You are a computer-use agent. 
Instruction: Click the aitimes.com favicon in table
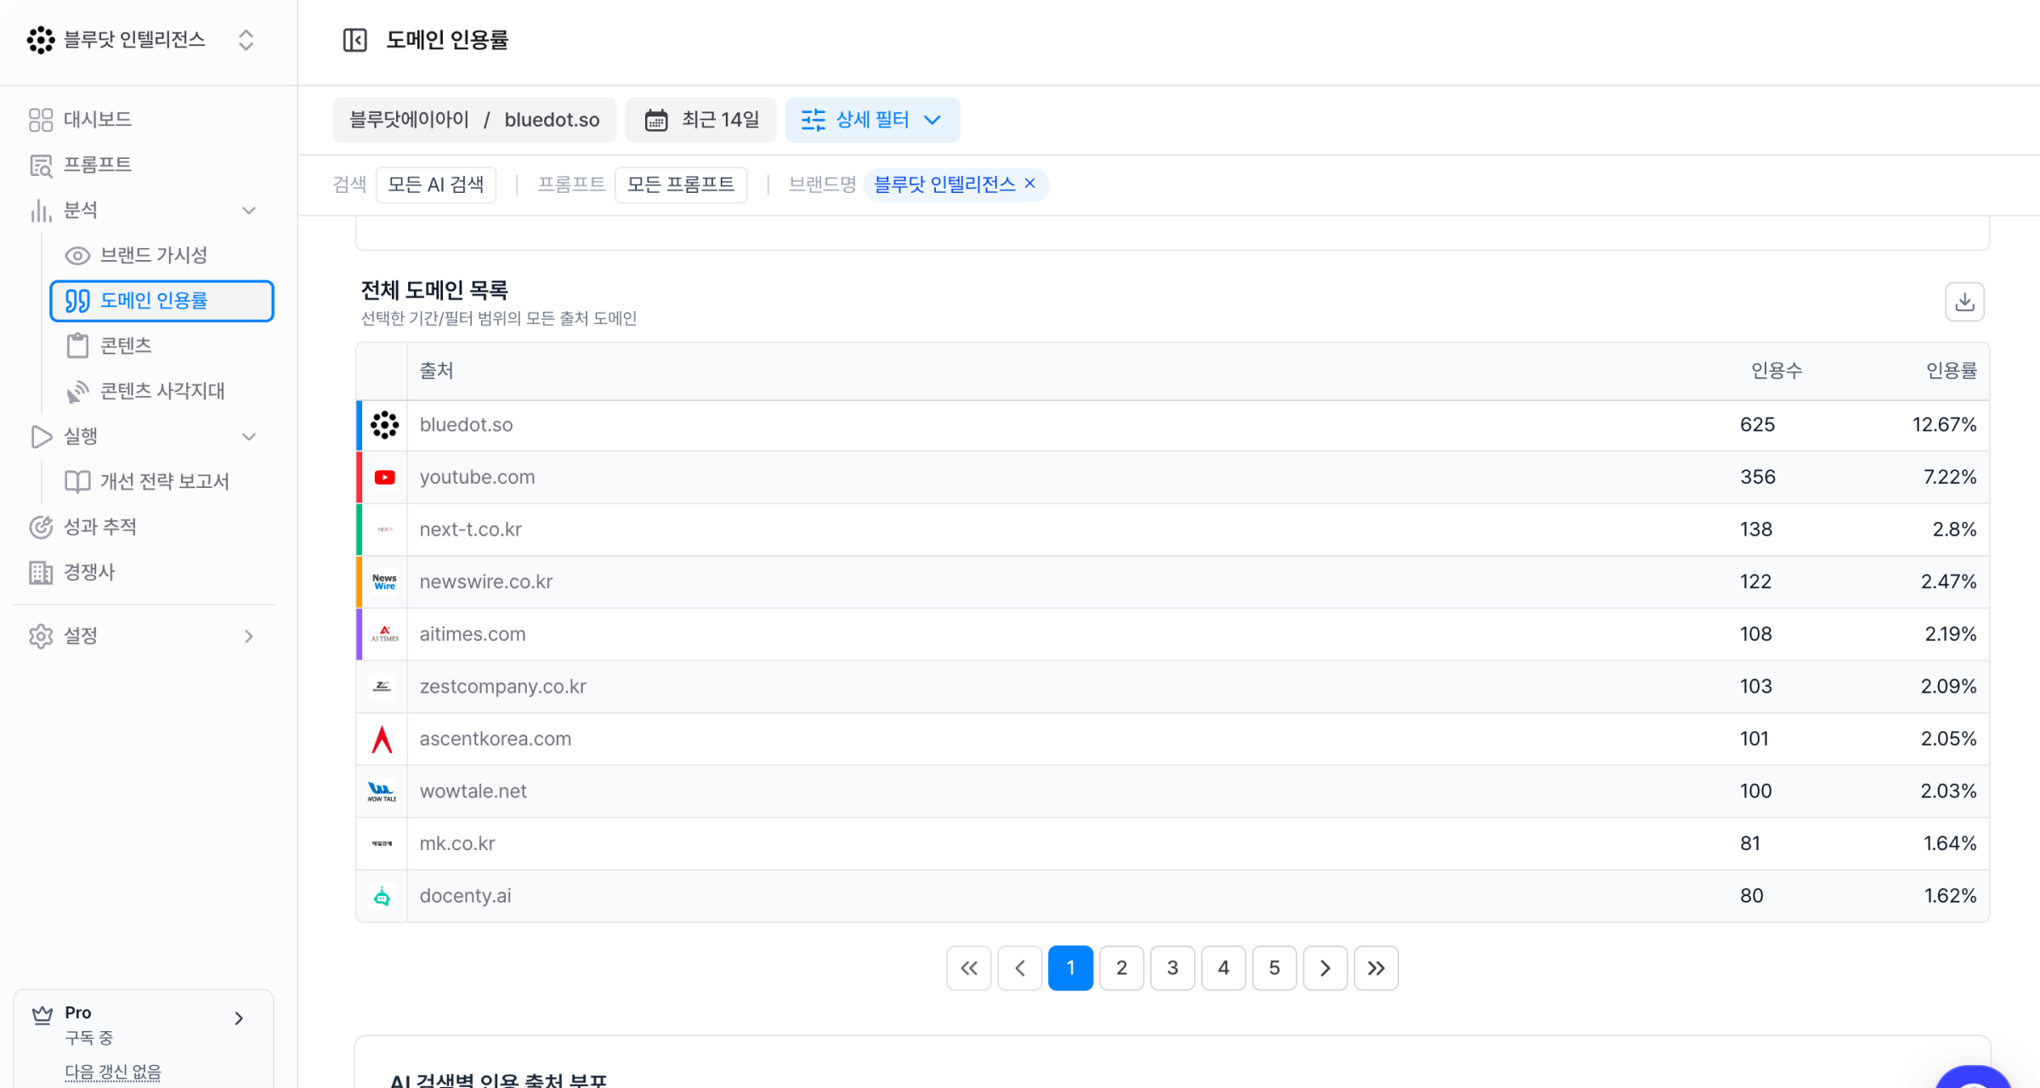click(384, 634)
